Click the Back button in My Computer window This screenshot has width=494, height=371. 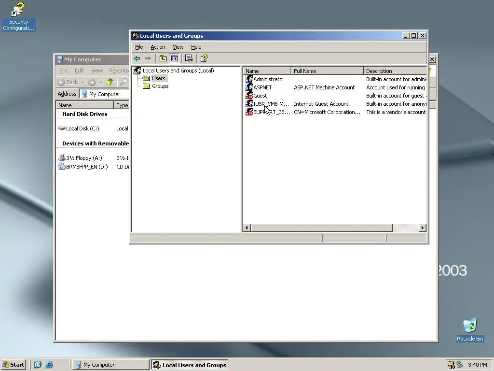coord(68,82)
